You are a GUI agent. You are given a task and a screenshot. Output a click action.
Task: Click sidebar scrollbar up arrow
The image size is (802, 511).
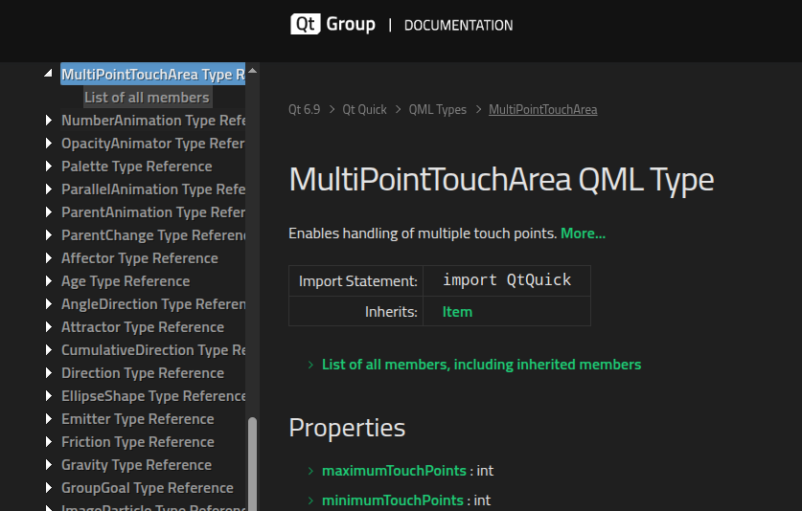(x=252, y=71)
